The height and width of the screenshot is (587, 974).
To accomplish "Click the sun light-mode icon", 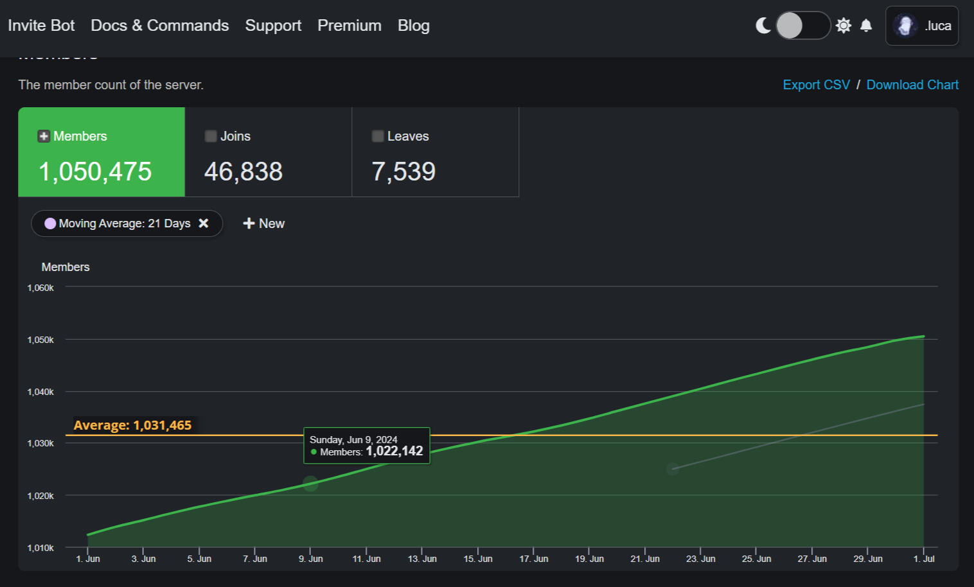I will tap(844, 26).
